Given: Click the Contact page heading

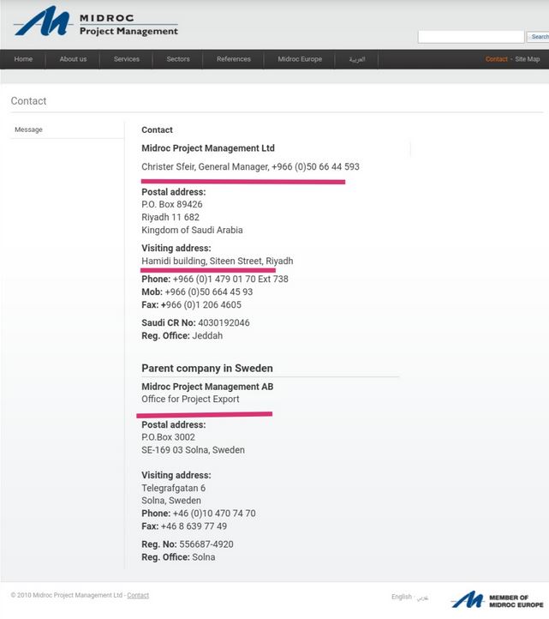Looking at the screenshot, I should [x=28, y=101].
